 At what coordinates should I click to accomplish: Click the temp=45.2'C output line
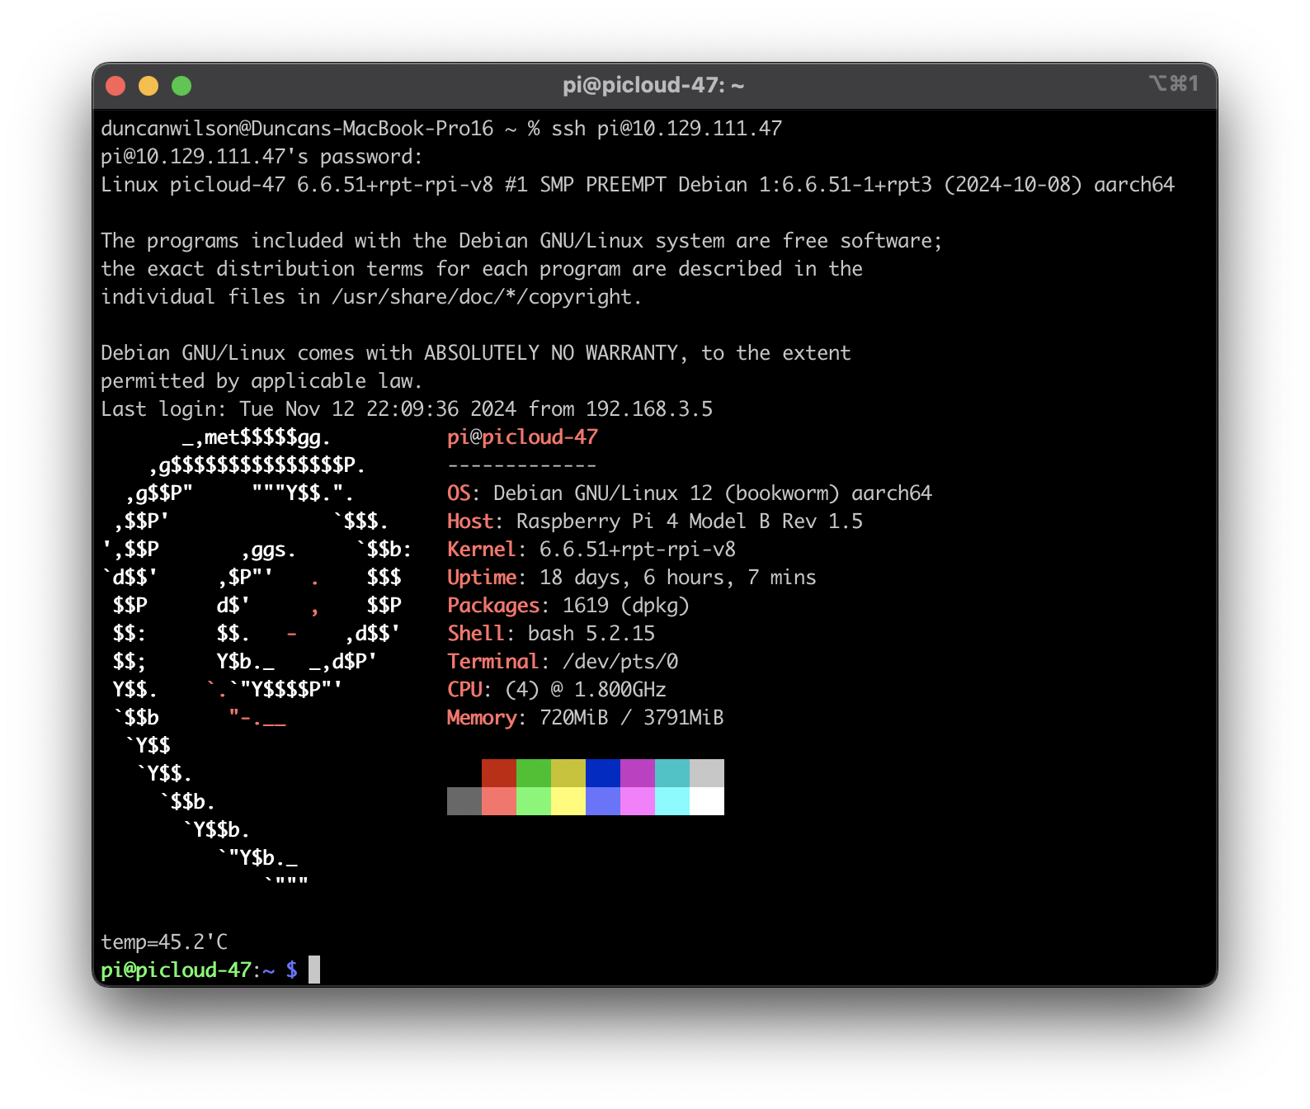pos(164,942)
